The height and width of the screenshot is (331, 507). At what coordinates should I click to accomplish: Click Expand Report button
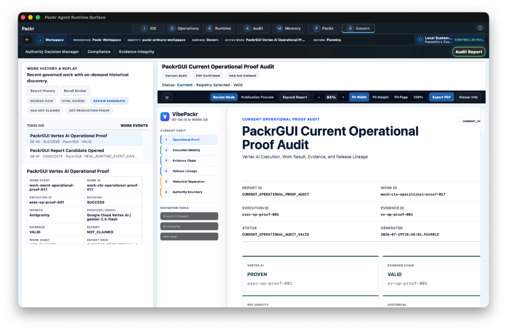click(x=295, y=97)
